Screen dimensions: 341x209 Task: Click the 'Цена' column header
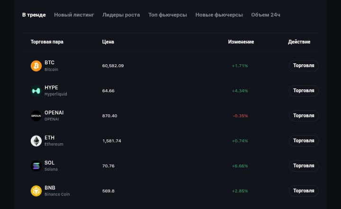click(108, 42)
